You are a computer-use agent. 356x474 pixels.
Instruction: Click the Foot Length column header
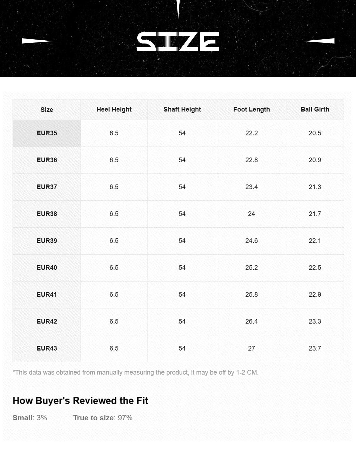pos(251,109)
